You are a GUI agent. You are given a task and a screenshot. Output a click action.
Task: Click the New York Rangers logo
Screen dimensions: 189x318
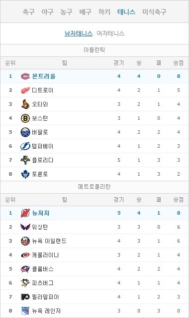point(25,311)
